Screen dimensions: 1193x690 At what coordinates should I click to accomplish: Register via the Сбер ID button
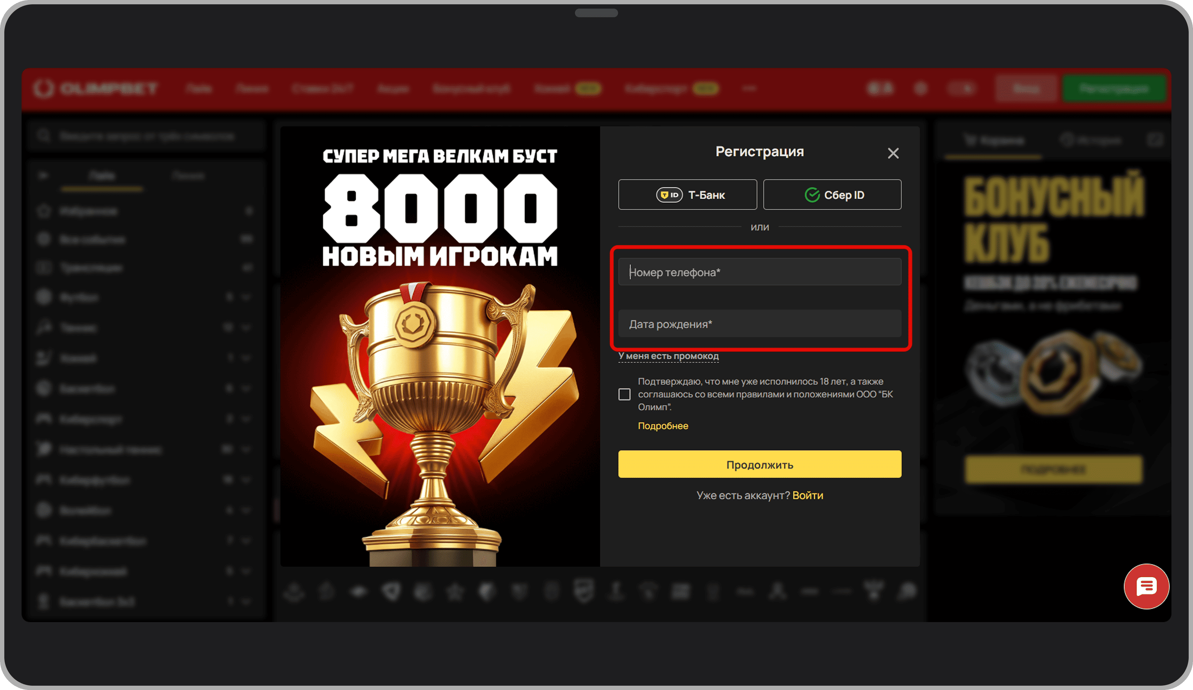pyautogui.click(x=832, y=195)
